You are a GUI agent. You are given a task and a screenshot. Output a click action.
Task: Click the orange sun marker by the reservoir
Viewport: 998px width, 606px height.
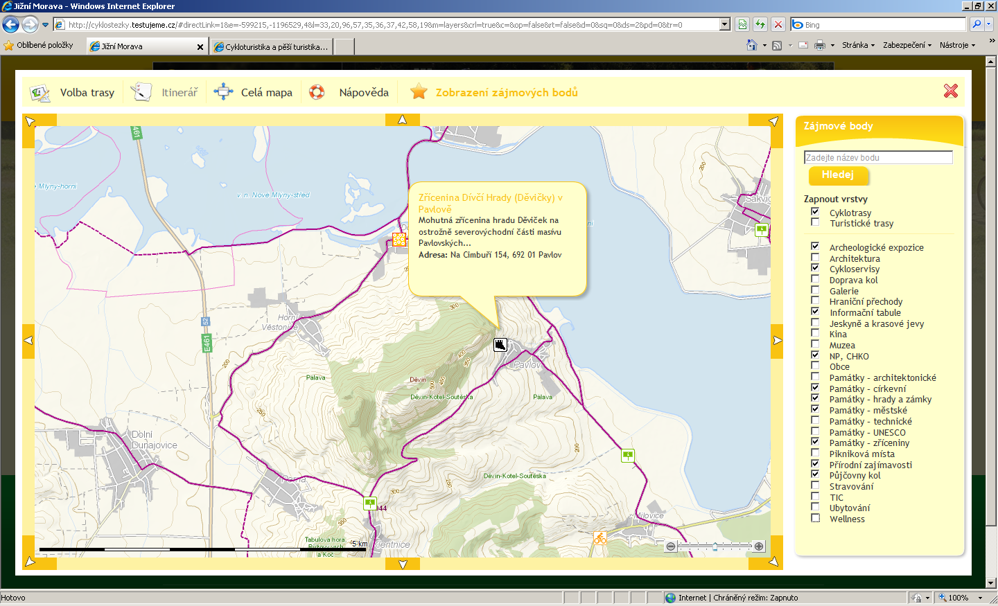399,239
